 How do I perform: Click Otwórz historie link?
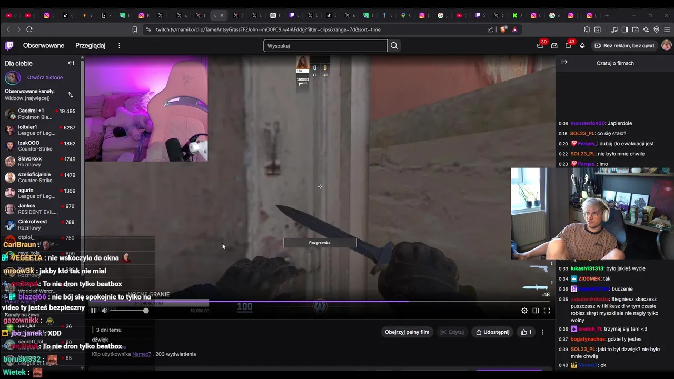45,77
